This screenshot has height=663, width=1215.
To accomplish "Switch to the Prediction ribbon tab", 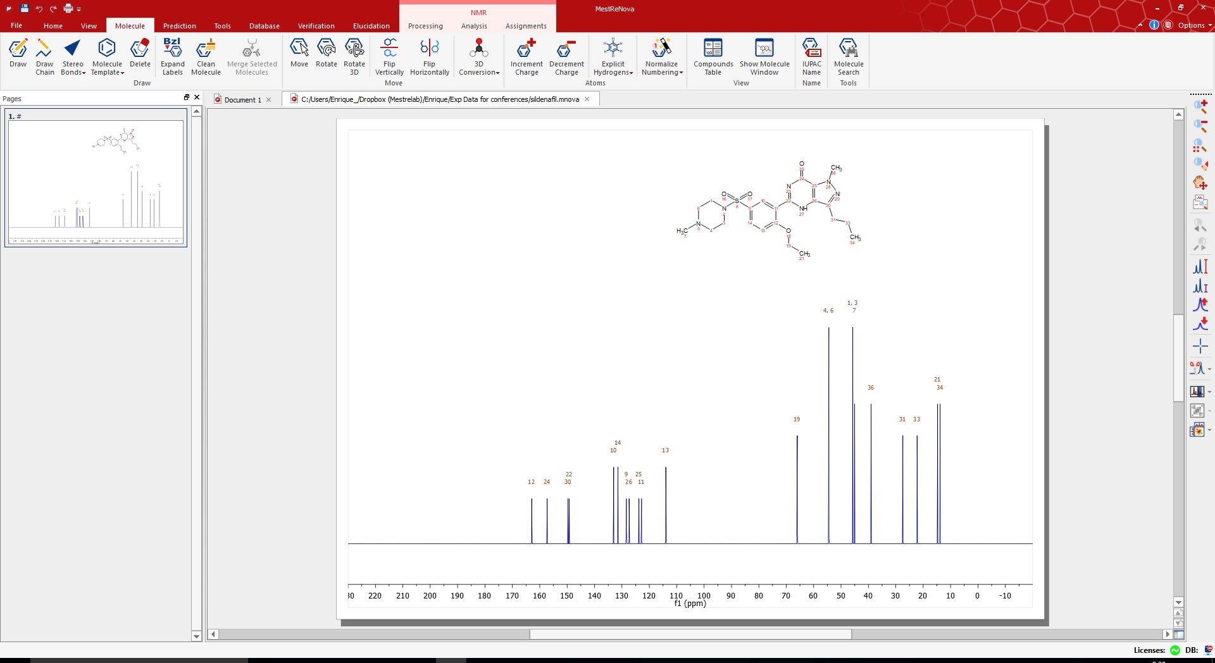I will pyautogui.click(x=179, y=26).
